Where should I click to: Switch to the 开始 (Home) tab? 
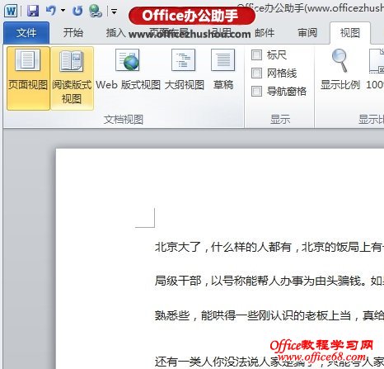(73, 33)
